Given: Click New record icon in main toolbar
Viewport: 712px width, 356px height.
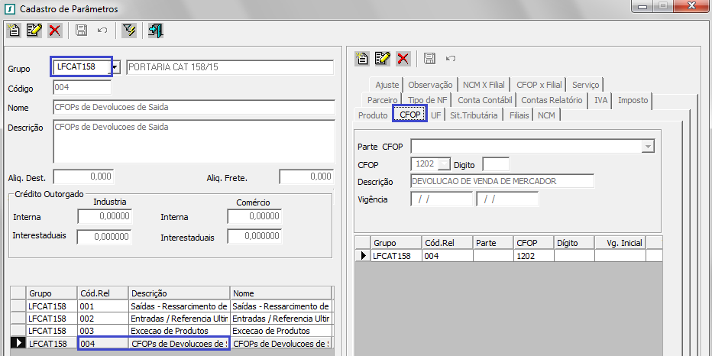Looking at the screenshot, I should point(14,31).
